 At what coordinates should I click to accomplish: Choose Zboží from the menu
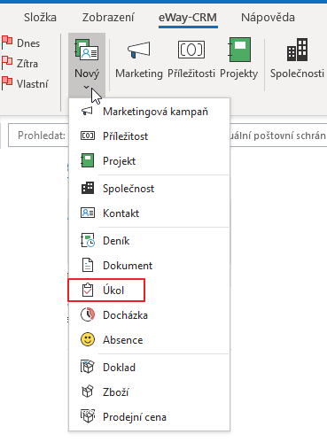click(149, 392)
